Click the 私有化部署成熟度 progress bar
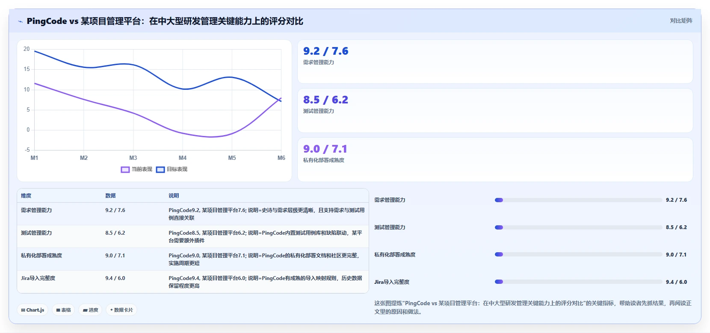 [x=578, y=254]
